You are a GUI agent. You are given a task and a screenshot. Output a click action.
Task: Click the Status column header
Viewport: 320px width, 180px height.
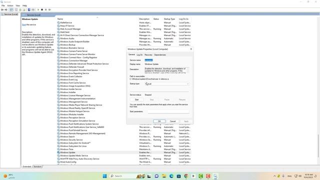(x=156, y=19)
